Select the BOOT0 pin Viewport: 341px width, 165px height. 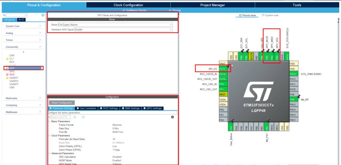252,56
